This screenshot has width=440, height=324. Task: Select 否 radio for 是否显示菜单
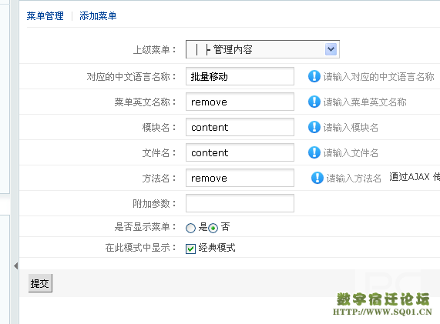pyautogui.click(x=213, y=228)
